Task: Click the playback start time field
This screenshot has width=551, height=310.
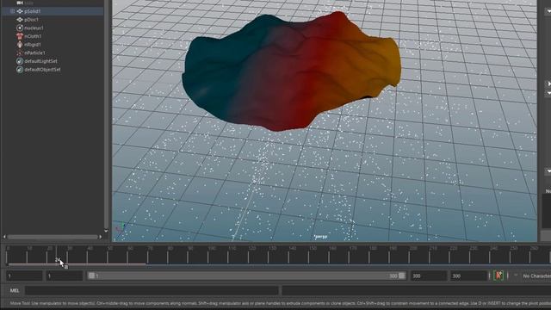Action: (65, 276)
